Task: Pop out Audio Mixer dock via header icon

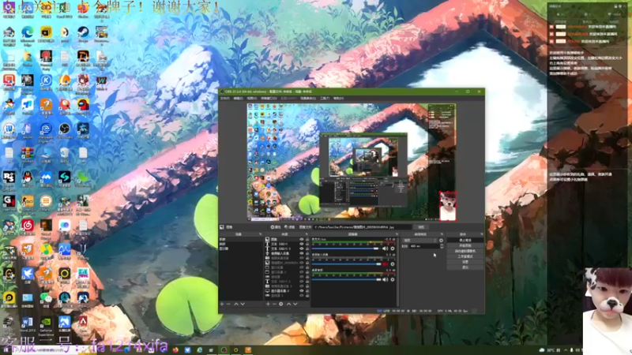Action: (x=397, y=234)
